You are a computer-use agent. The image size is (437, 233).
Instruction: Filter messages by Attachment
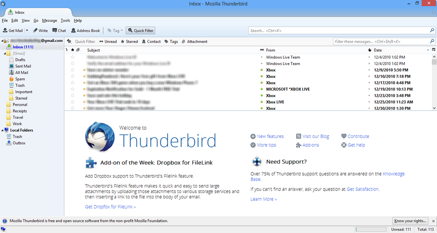(x=195, y=42)
